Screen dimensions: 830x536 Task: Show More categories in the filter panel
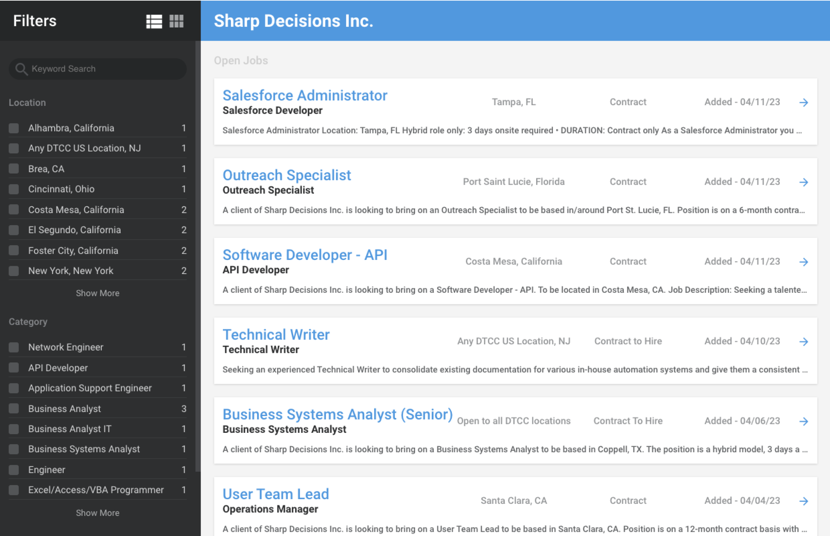[x=97, y=513]
